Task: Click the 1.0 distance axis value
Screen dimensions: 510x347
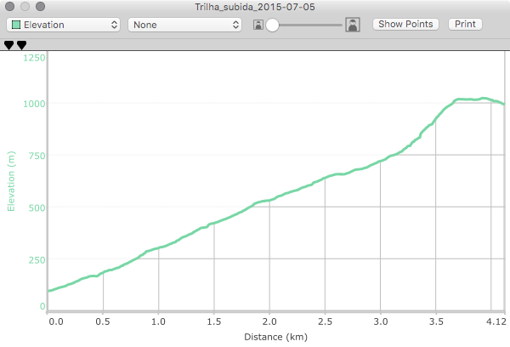Action: pos(158,321)
